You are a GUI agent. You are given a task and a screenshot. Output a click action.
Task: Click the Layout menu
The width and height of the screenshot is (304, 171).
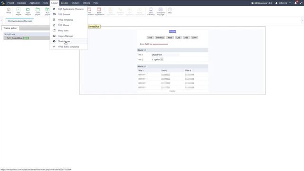(x=55, y=3)
